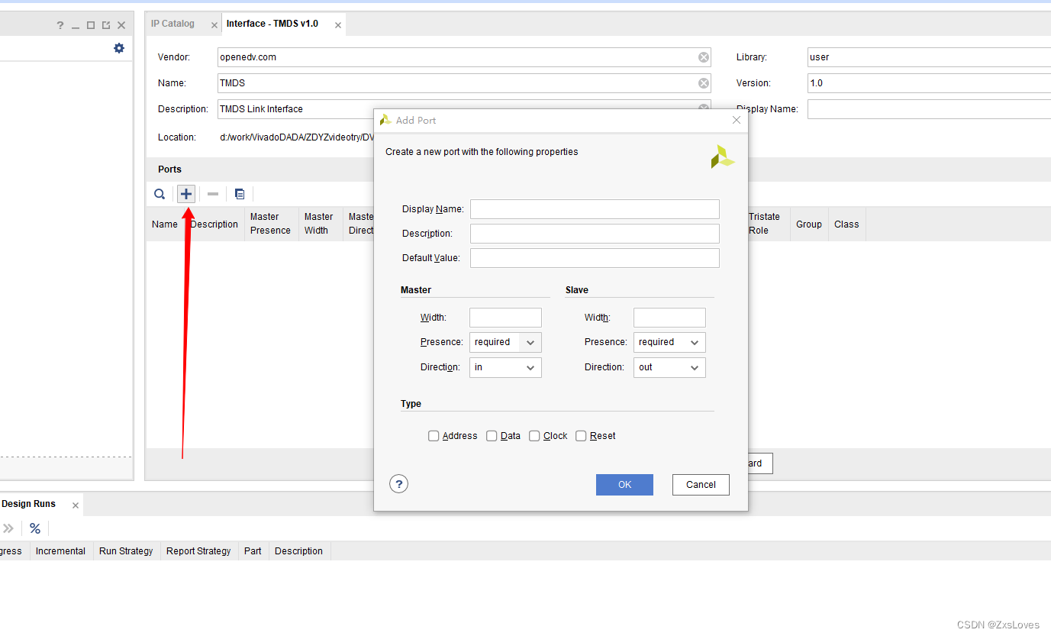Click the copy port icon in Ports toolbar

[x=240, y=194]
